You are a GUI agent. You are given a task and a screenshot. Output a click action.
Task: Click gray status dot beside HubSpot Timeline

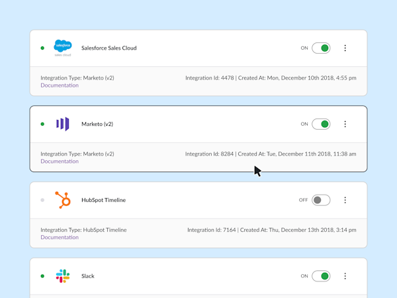[42, 200]
